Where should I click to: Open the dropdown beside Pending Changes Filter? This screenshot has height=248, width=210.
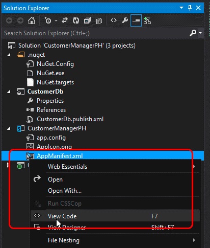pyautogui.click(x=56, y=21)
